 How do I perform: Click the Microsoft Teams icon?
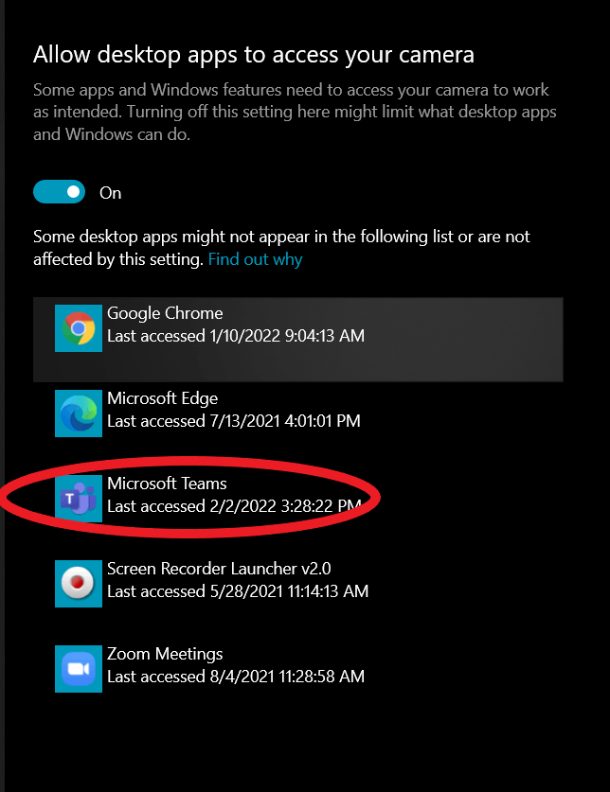point(79,499)
